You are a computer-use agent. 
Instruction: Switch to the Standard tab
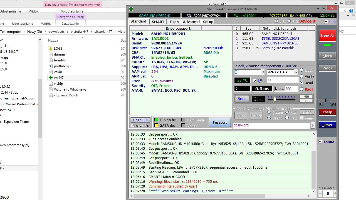138,21
